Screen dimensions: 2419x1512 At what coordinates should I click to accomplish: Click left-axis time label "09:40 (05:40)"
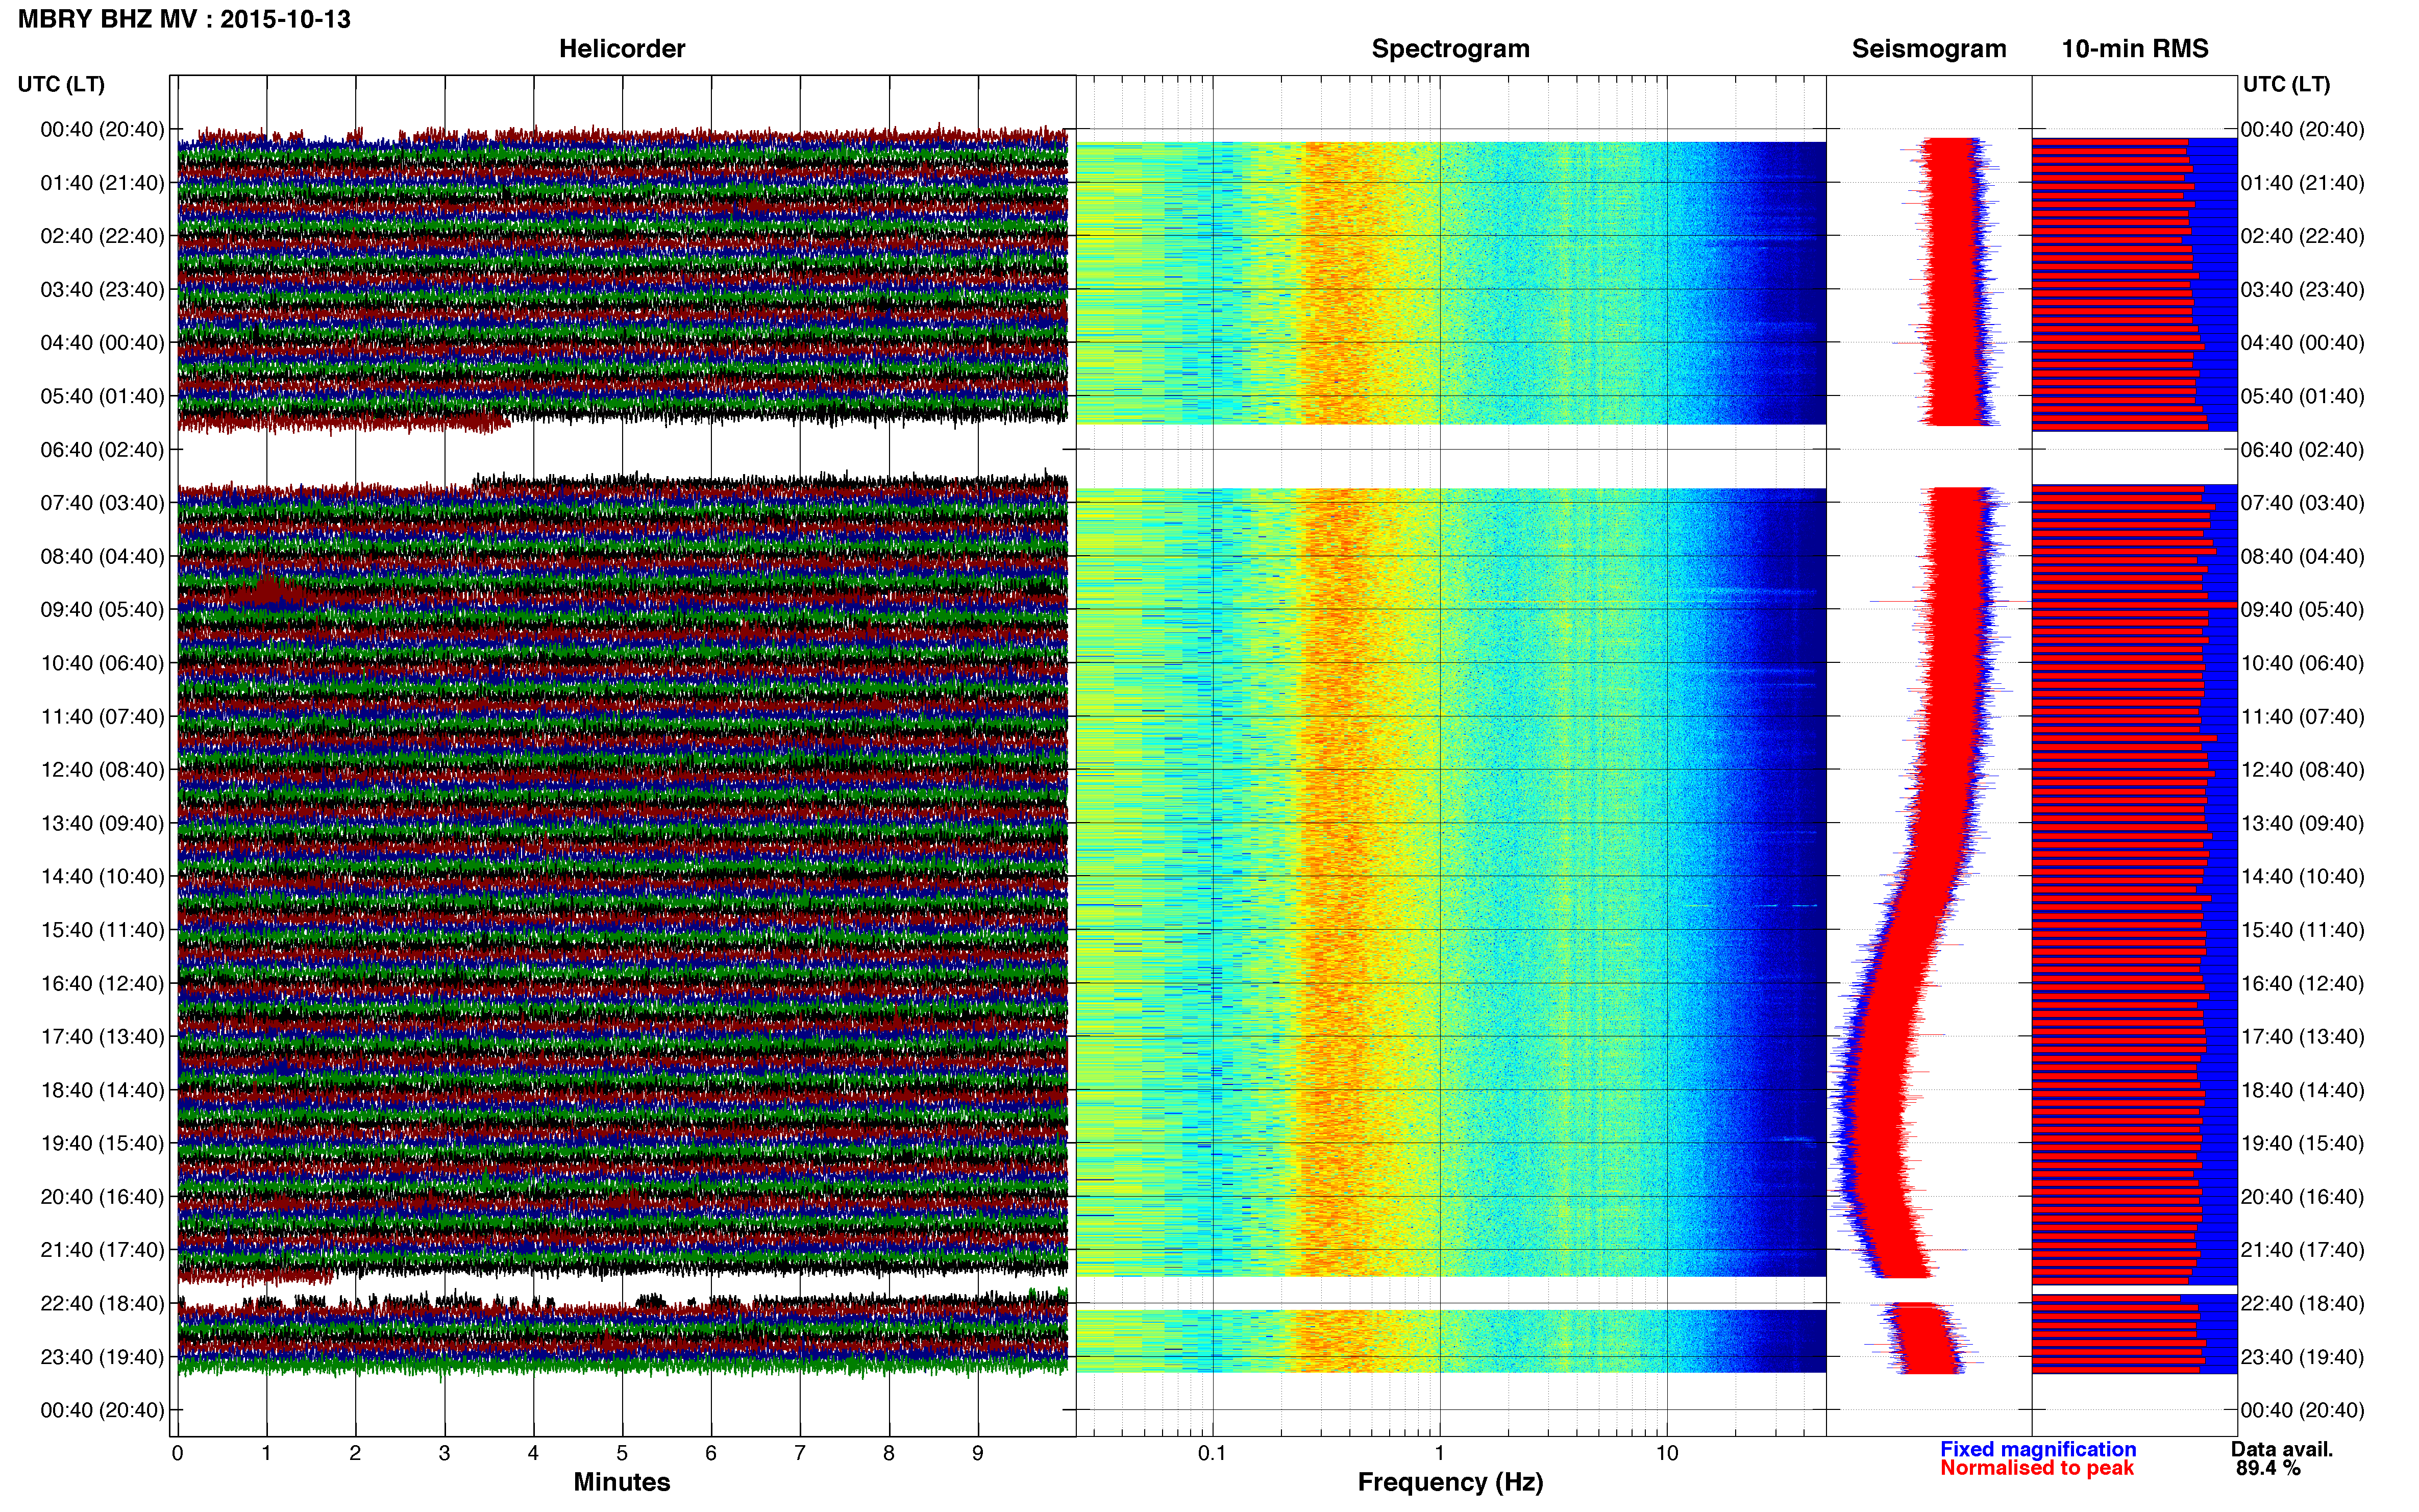pyautogui.click(x=102, y=610)
